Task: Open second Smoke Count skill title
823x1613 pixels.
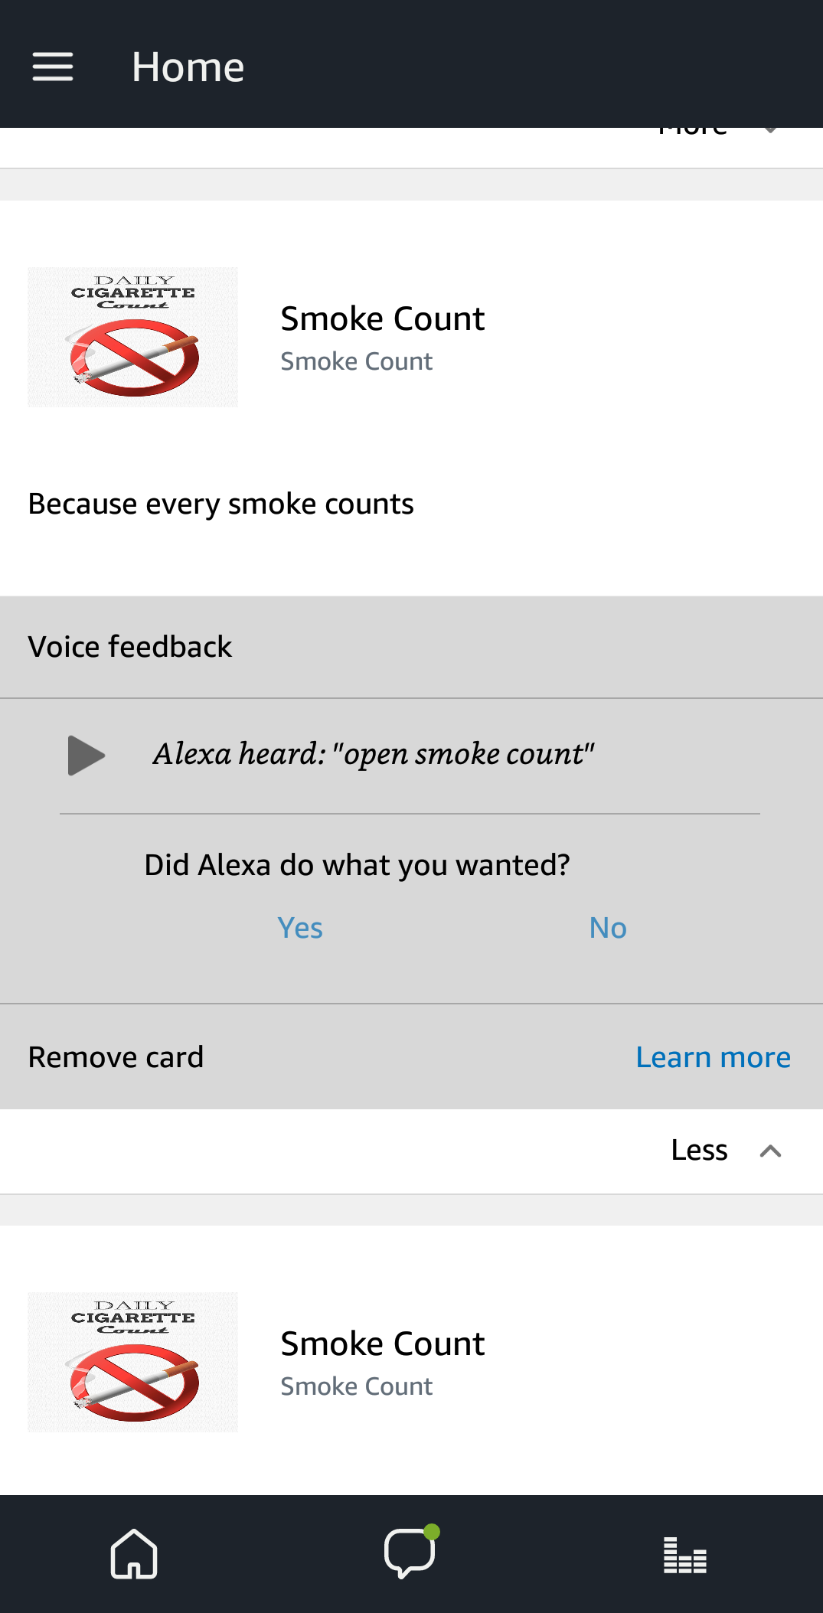Action: 383,1344
